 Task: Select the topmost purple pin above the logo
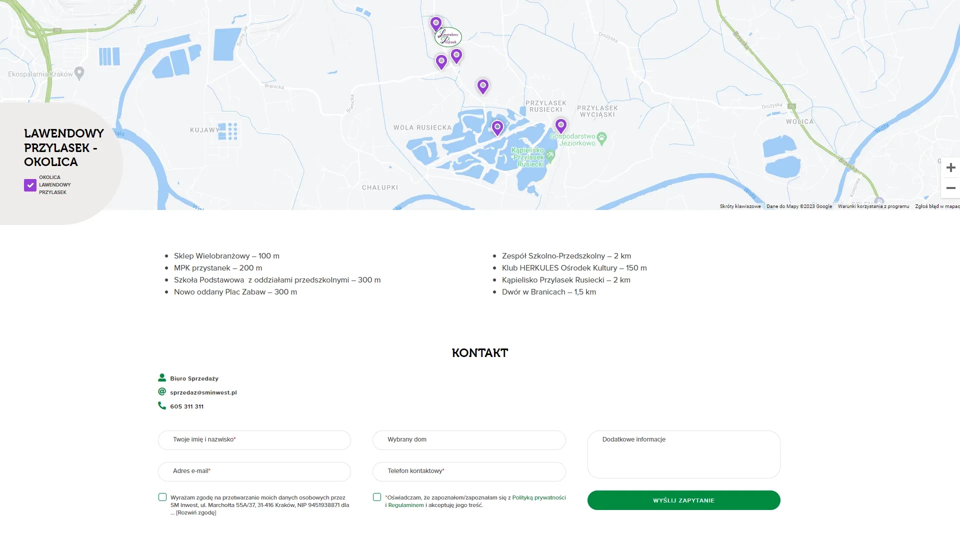(436, 24)
